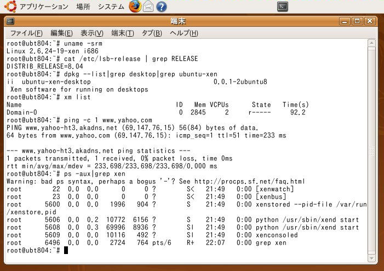Click the text 'DISTRIB_RELEASE=8.04'
384x271 pixels.
coord(45,66)
